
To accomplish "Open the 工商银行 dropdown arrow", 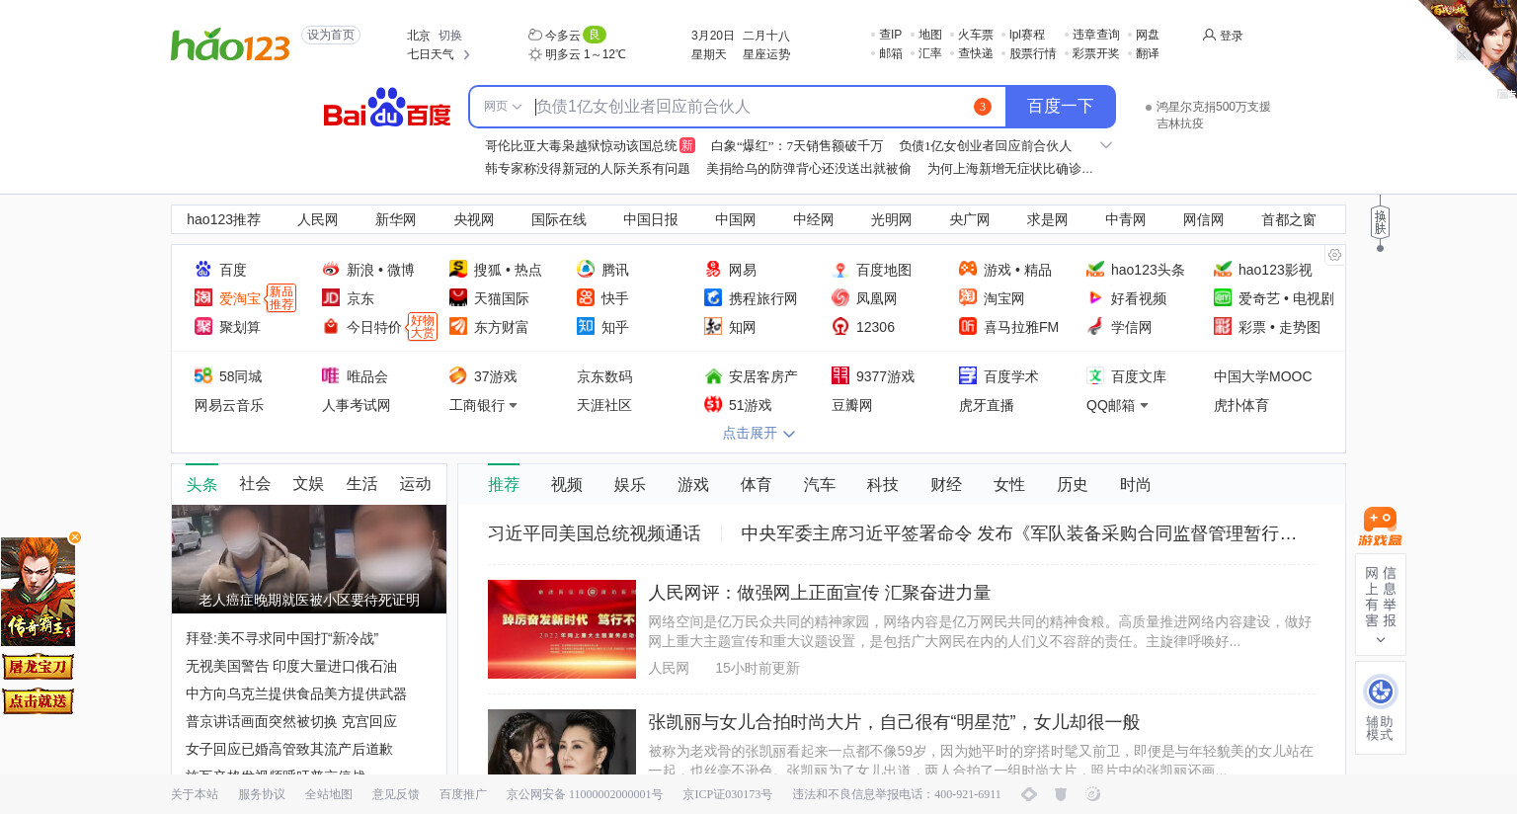I will (513, 405).
